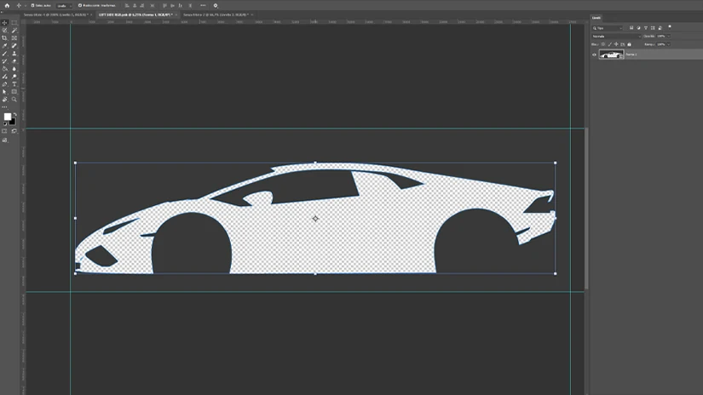Open the gear settings in options bar

coord(216,5)
